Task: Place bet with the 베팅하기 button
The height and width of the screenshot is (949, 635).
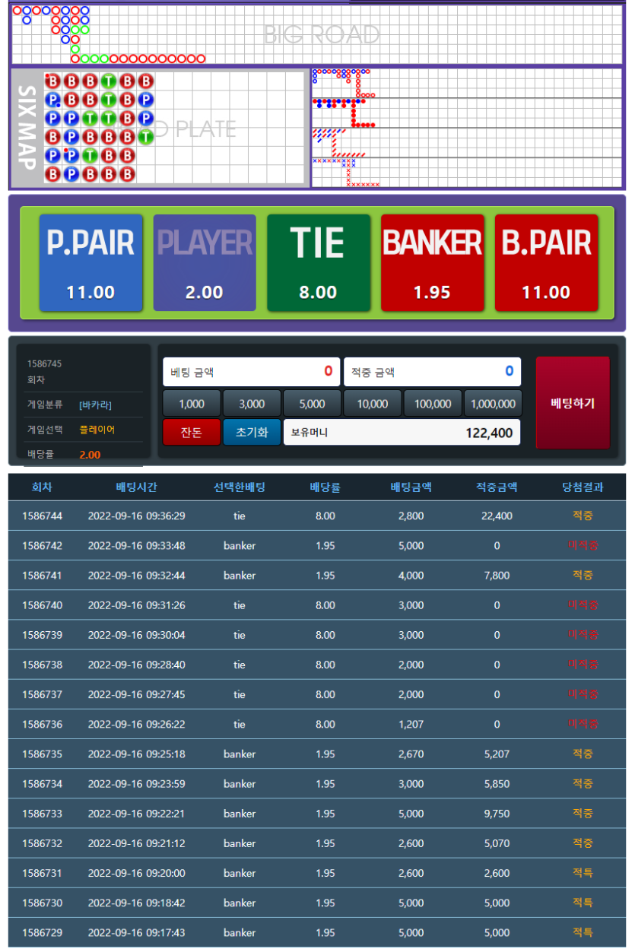Action: [573, 402]
